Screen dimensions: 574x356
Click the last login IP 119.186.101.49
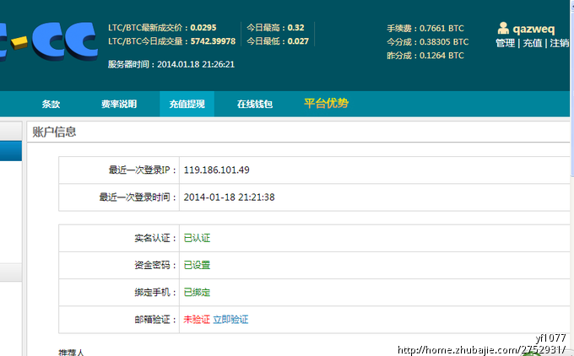click(x=217, y=170)
